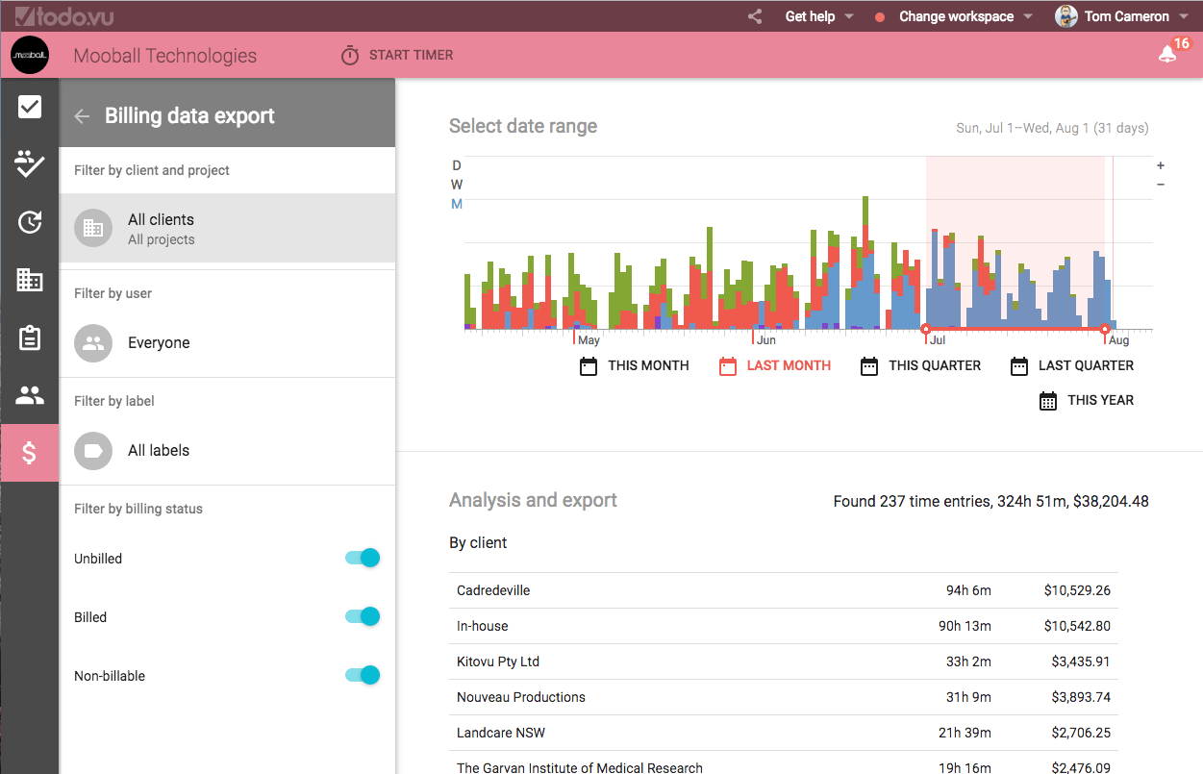The width and height of the screenshot is (1203, 774).
Task: Open the Tom Cameron account dropdown arrow
Action: pos(1184,17)
